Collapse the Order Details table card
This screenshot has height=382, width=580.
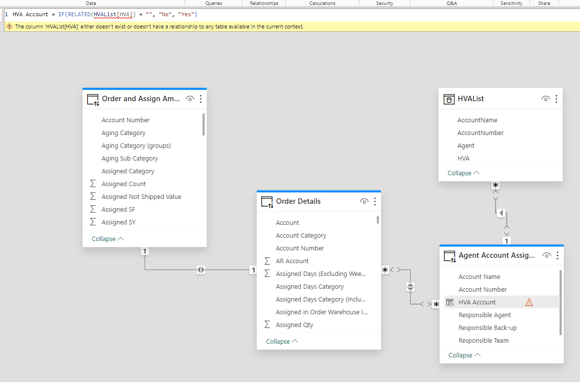coord(282,341)
